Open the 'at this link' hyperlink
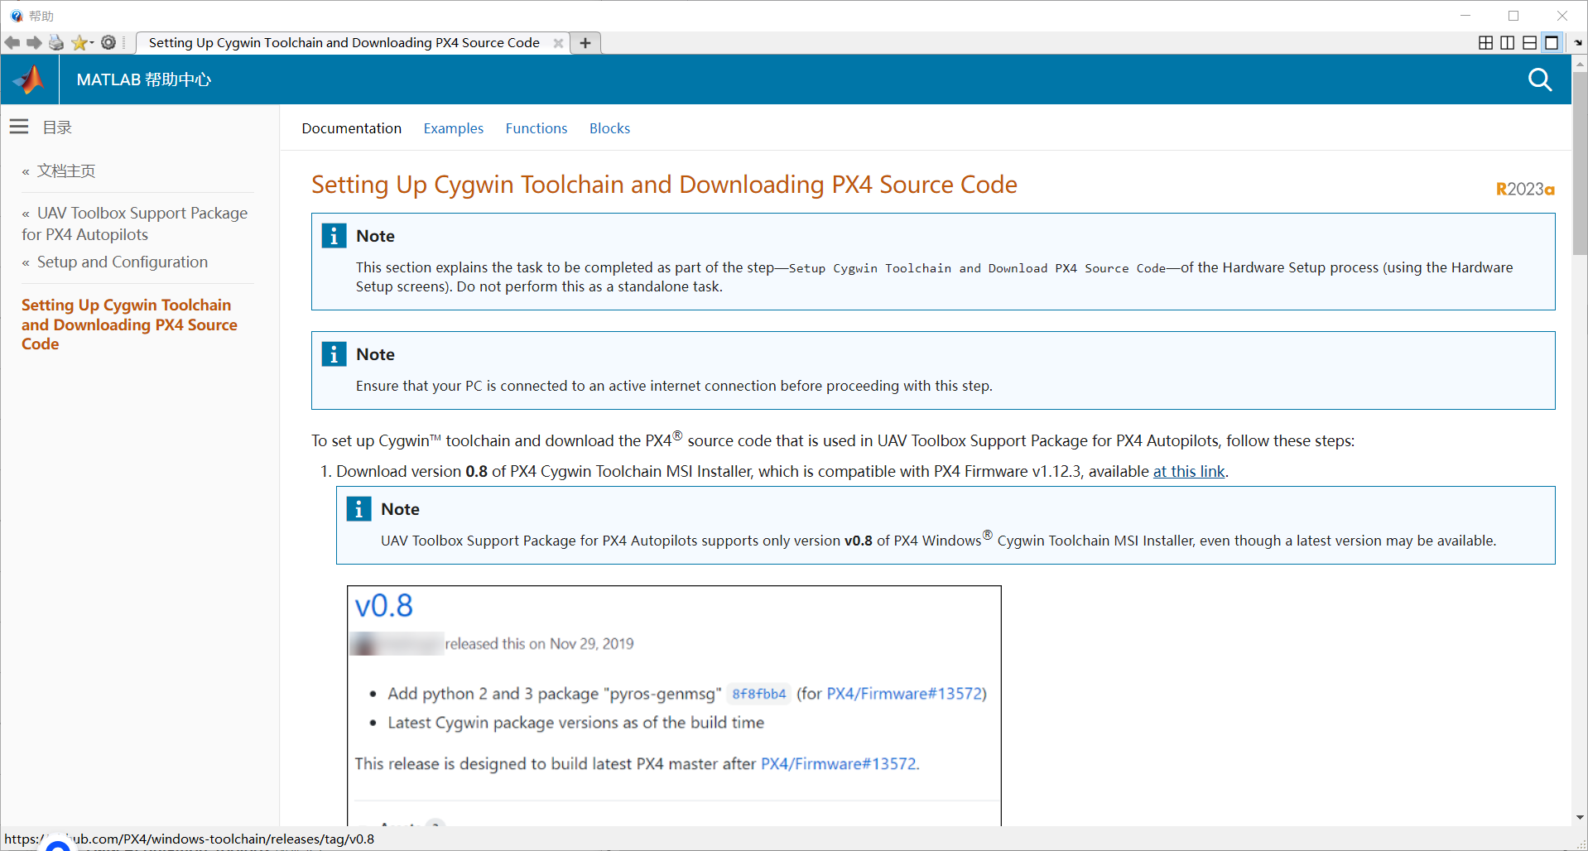Viewport: 1588px width, 851px height. click(x=1188, y=471)
